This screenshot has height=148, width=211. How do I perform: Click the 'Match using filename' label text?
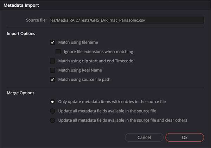point(78,42)
